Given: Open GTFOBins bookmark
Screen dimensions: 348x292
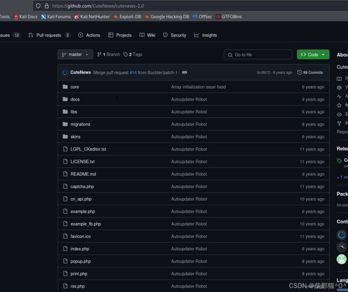Looking at the screenshot, I should click(x=229, y=17).
